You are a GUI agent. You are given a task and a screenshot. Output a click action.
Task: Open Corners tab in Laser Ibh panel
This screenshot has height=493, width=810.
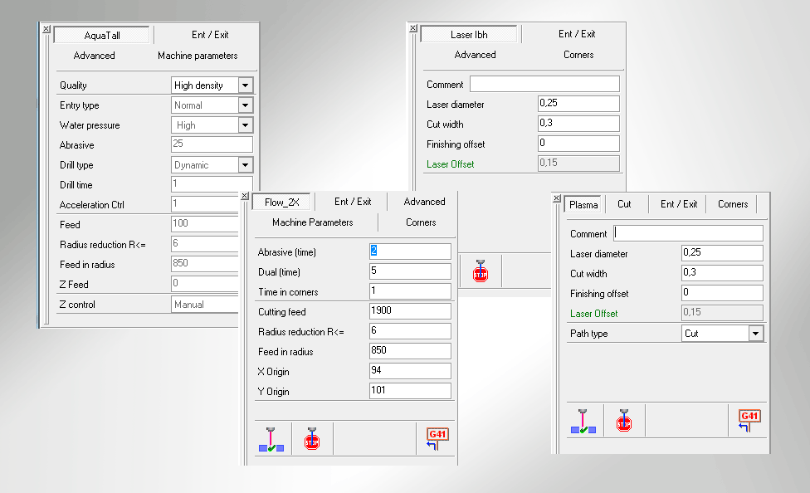pos(578,55)
